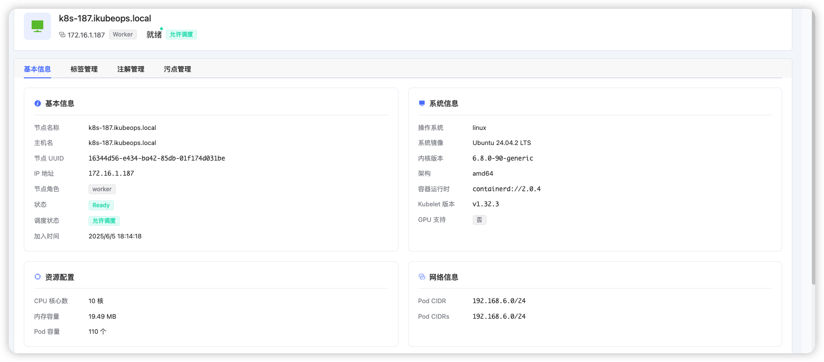Select the 污点管理 tab
This screenshot has height=362, width=824.
click(x=178, y=69)
